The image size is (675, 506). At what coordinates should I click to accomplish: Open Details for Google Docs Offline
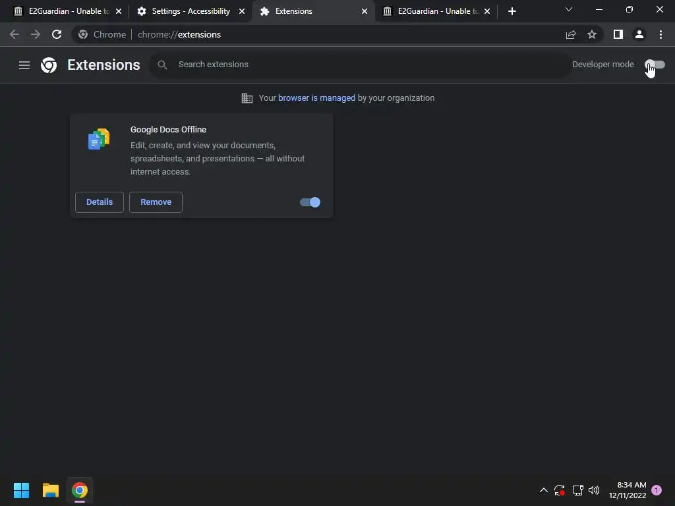point(100,202)
